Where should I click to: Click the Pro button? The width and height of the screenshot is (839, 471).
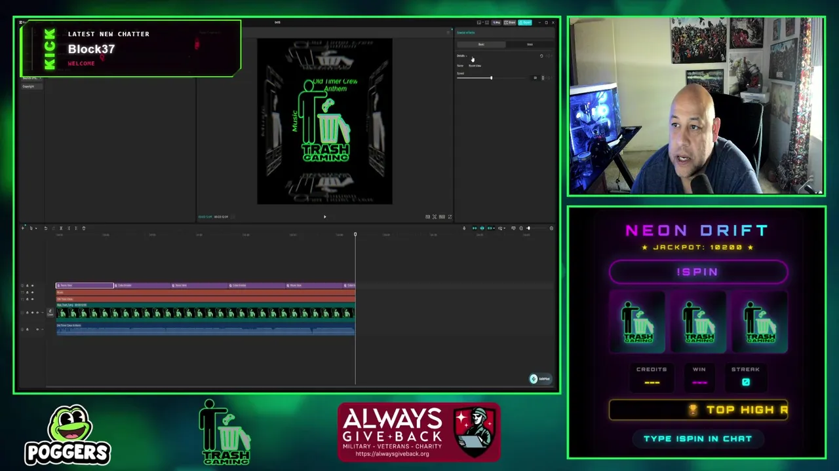point(496,22)
